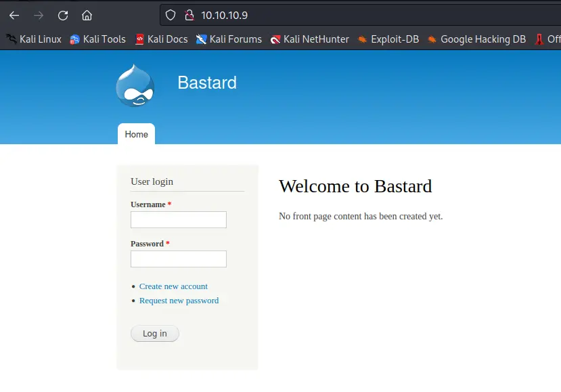Open the Kali NetHunter bookmark
Image resolution: width=561 pixels, height=392 pixels.
coord(310,39)
